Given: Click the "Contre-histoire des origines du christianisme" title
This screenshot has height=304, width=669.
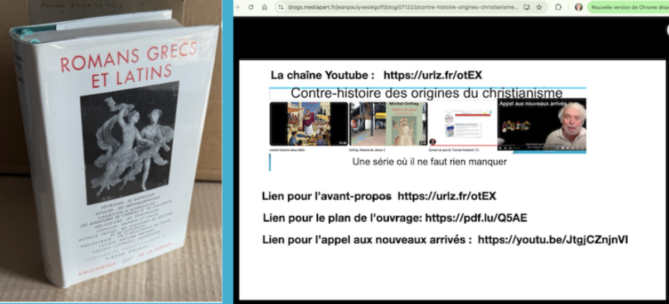Looking at the screenshot, I should pyautogui.click(x=426, y=93).
